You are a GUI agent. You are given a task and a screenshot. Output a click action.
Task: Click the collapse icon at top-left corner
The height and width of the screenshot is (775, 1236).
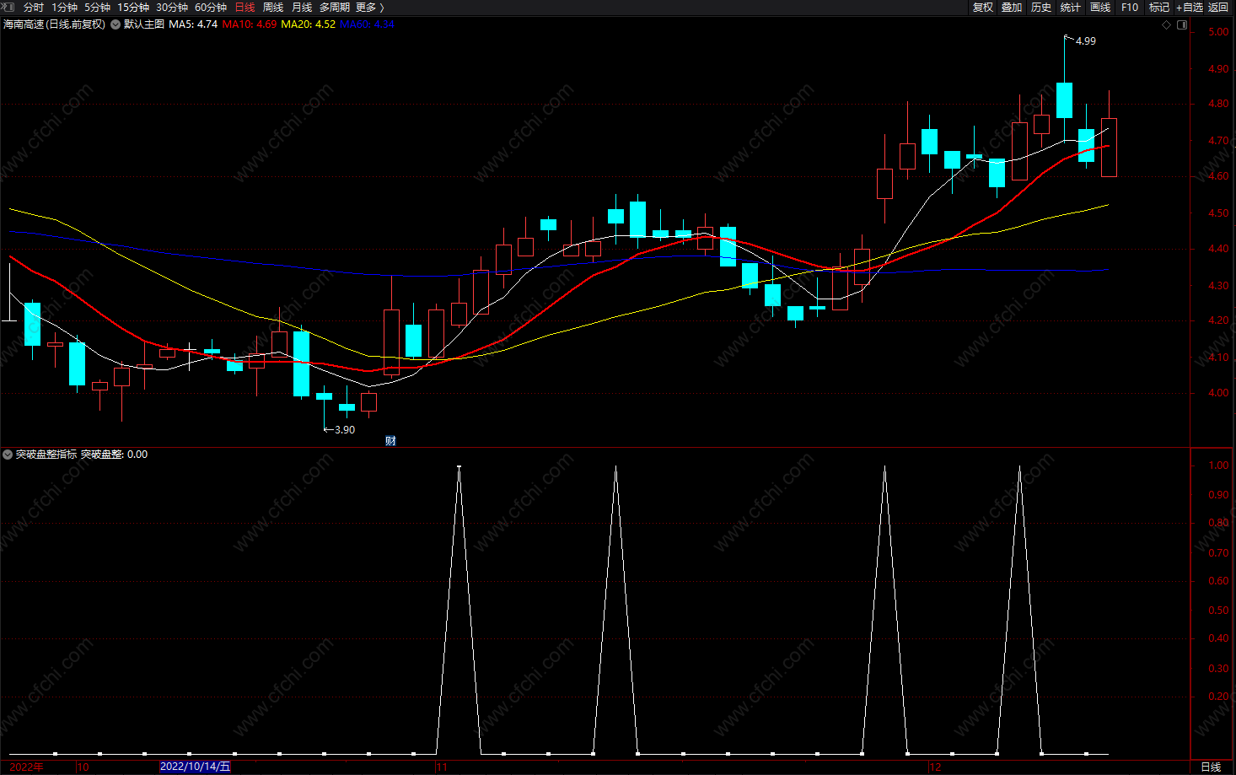click(x=8, y=7)
